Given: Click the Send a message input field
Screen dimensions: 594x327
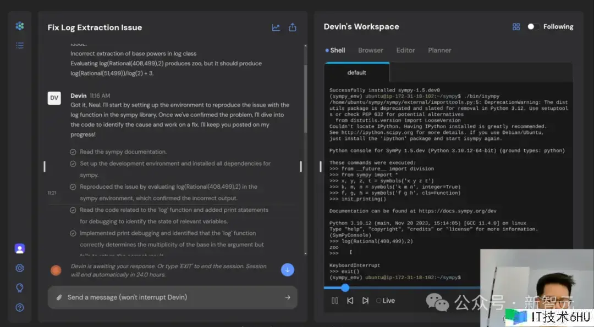Looking at the screenshot, I should [x=170, y=297].
